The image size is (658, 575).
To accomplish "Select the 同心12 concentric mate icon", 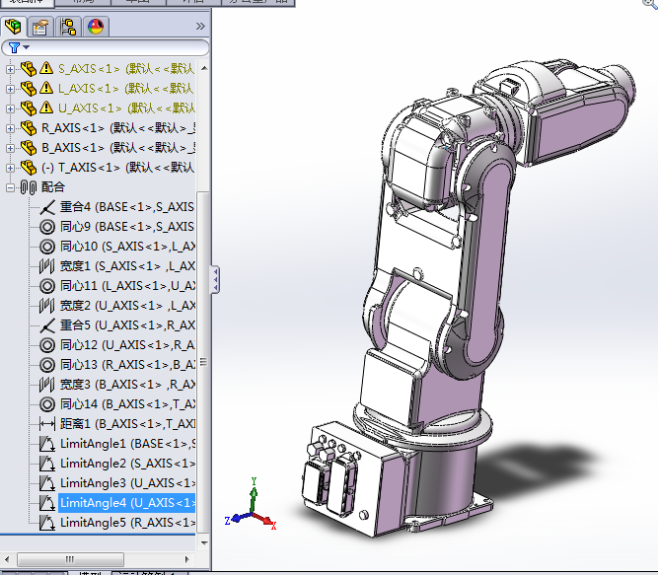I will pos(47,345).
